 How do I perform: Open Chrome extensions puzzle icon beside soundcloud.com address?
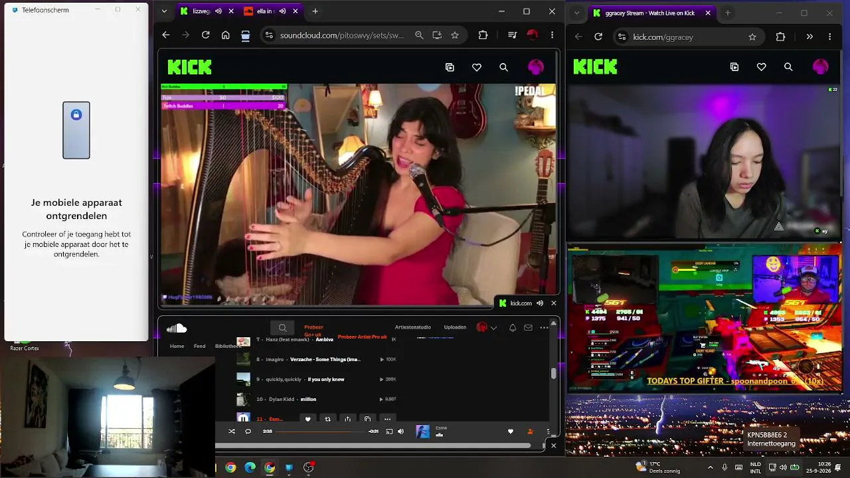point(483,35)
